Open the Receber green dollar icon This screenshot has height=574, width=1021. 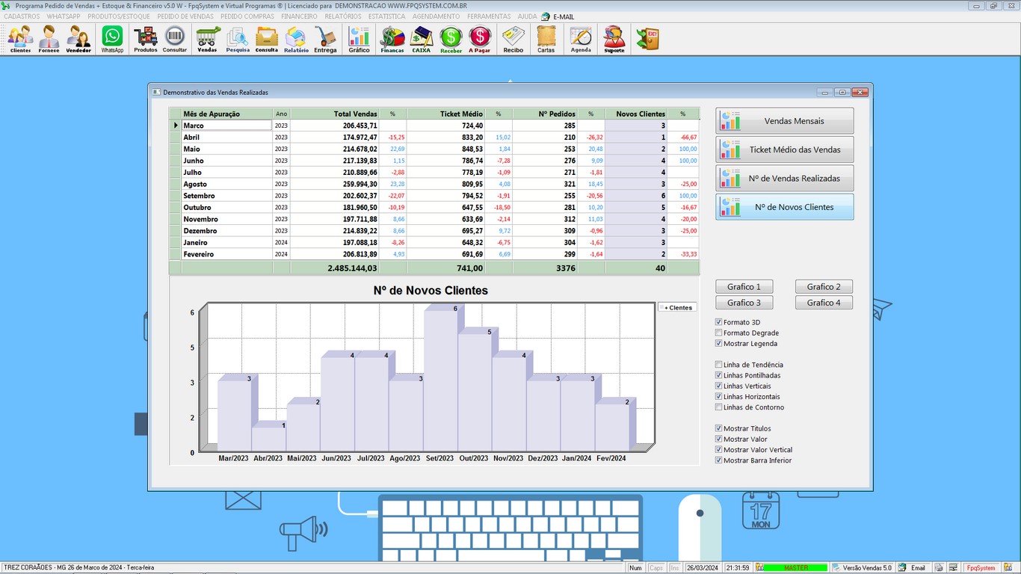(451, 40)
